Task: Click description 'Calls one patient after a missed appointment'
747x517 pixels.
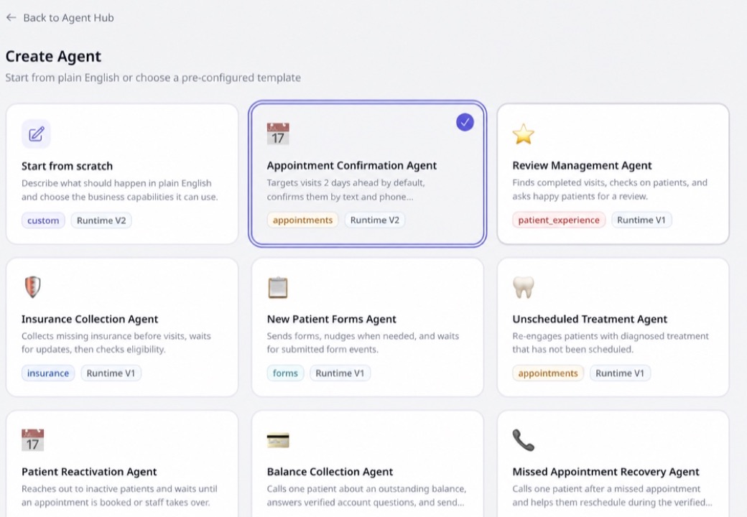Action: pyautogui.click(x=613, y=495)
